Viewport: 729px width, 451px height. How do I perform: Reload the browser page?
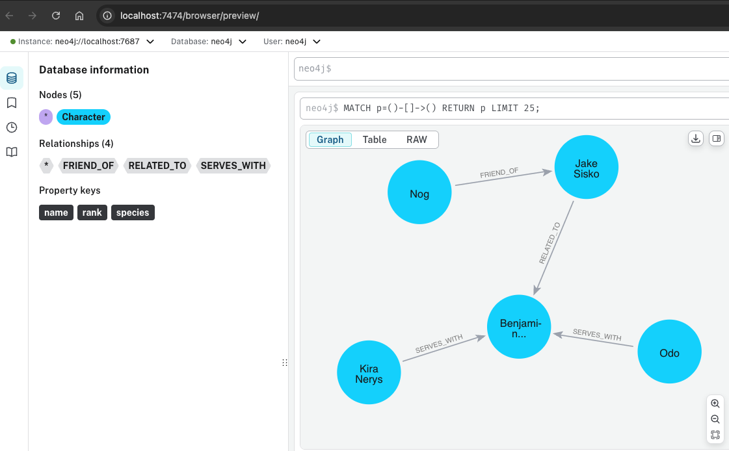click(x=56, y=16)
